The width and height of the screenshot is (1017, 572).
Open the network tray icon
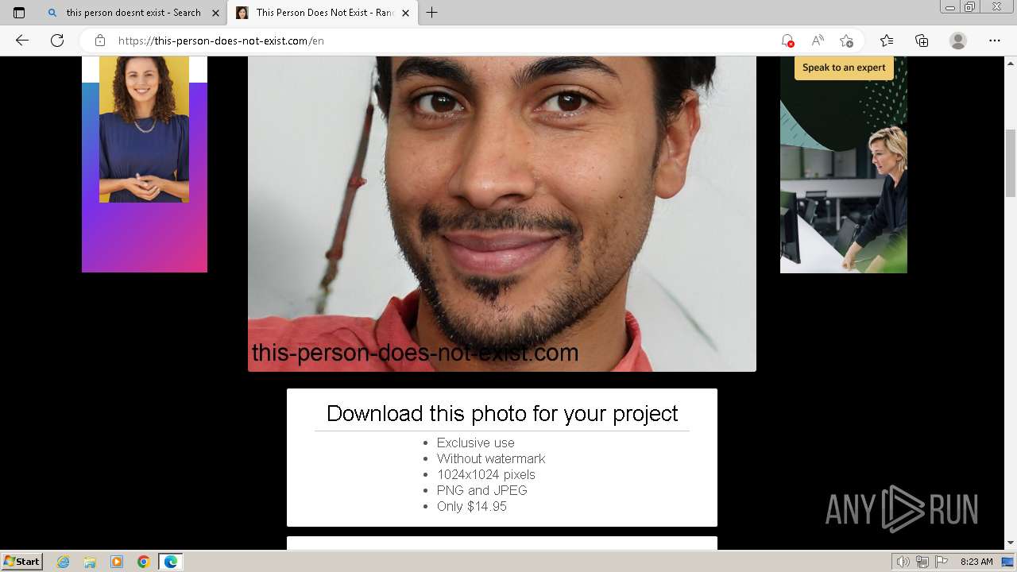click(x=922, y=562)
